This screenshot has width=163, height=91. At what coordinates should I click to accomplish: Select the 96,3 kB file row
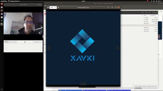[x=139, y=28]
